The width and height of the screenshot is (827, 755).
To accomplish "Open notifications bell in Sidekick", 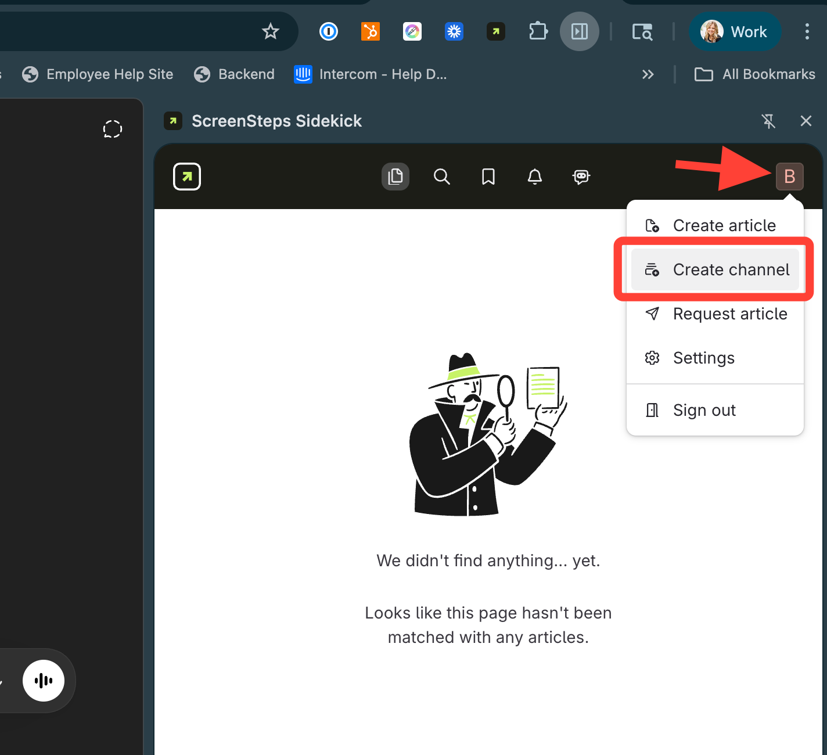I will (x=535, y=177).
